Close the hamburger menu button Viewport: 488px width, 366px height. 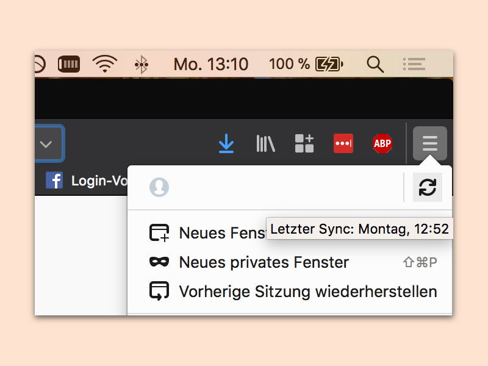point(430,143)
